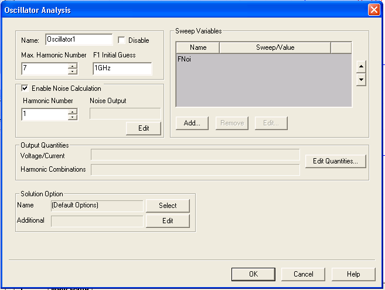Confirm the dialog with OK
The height and width of the screenshot is (290, 385).
tap(253, 274)
